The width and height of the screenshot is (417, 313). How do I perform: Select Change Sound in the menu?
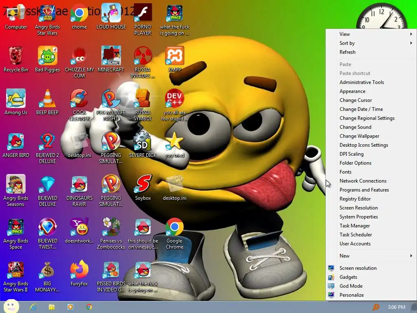tap(371, 127)
